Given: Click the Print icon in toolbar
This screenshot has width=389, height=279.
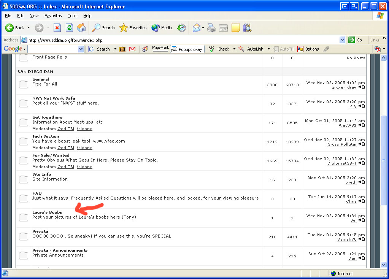Looking at the screenshot, I should pos(211,28).
